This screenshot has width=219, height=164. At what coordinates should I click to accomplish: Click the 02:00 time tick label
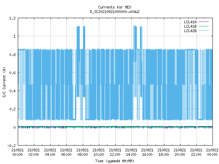coord(34,155)
